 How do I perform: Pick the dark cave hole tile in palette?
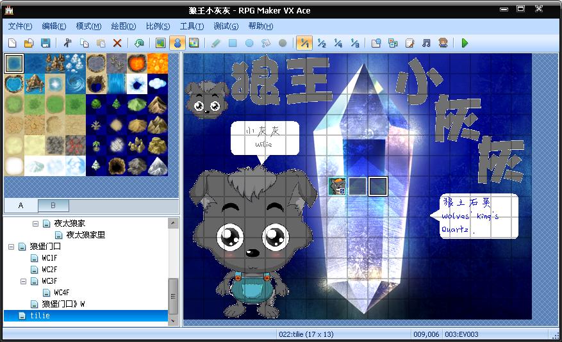[117, 165]
